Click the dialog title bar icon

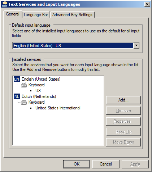(5, 4)
